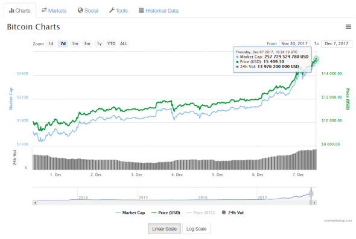Set zoom to YTD

111,44
